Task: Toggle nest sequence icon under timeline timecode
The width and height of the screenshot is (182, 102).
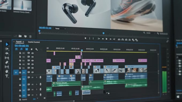Action: (x=16, y=49)
